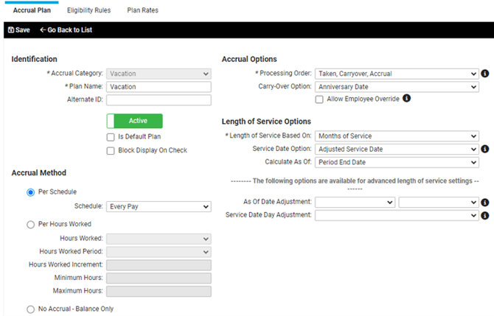Image resolution: width=494 pixels, height=316 pixels.
Task: Click the Maximum Hours field
Action: 159,292
